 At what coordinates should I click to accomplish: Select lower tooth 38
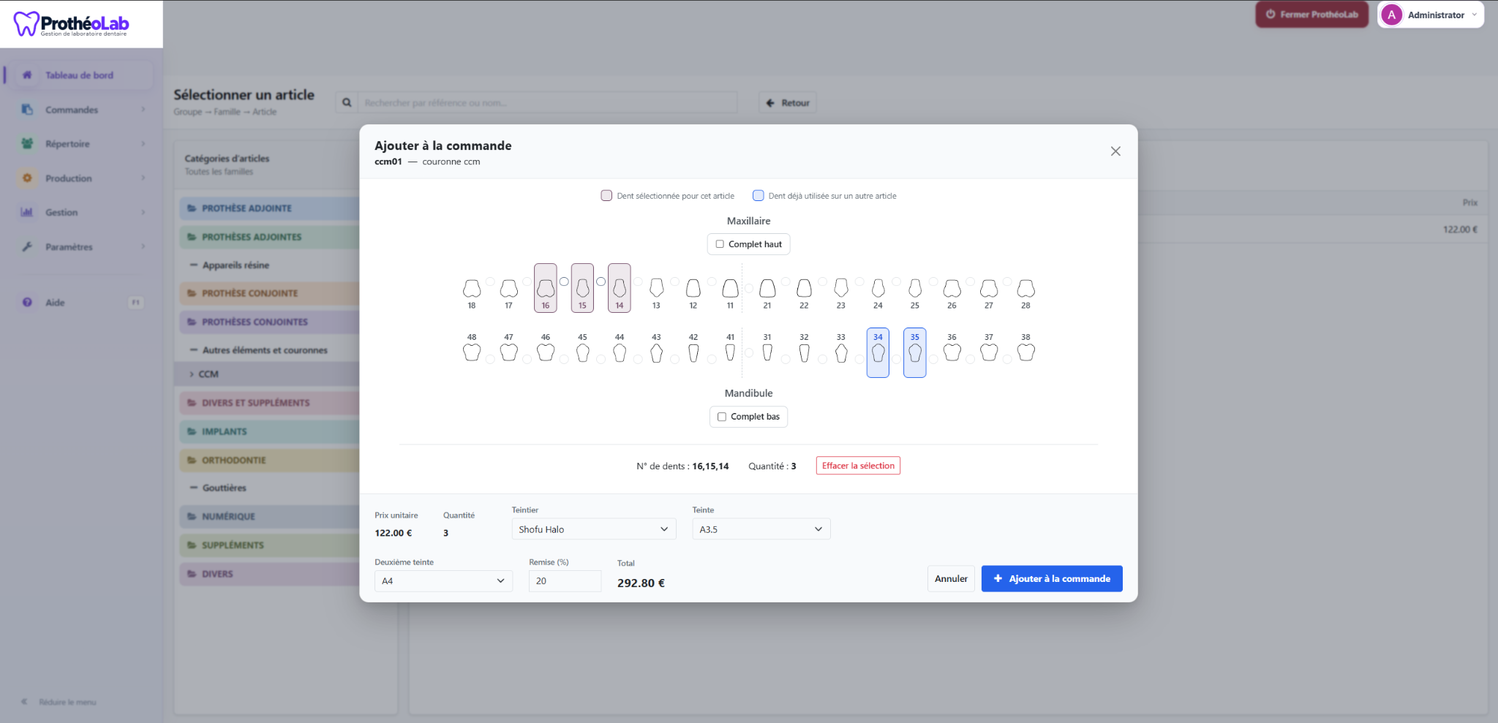pyautogui.click(x=1025, y=352)
